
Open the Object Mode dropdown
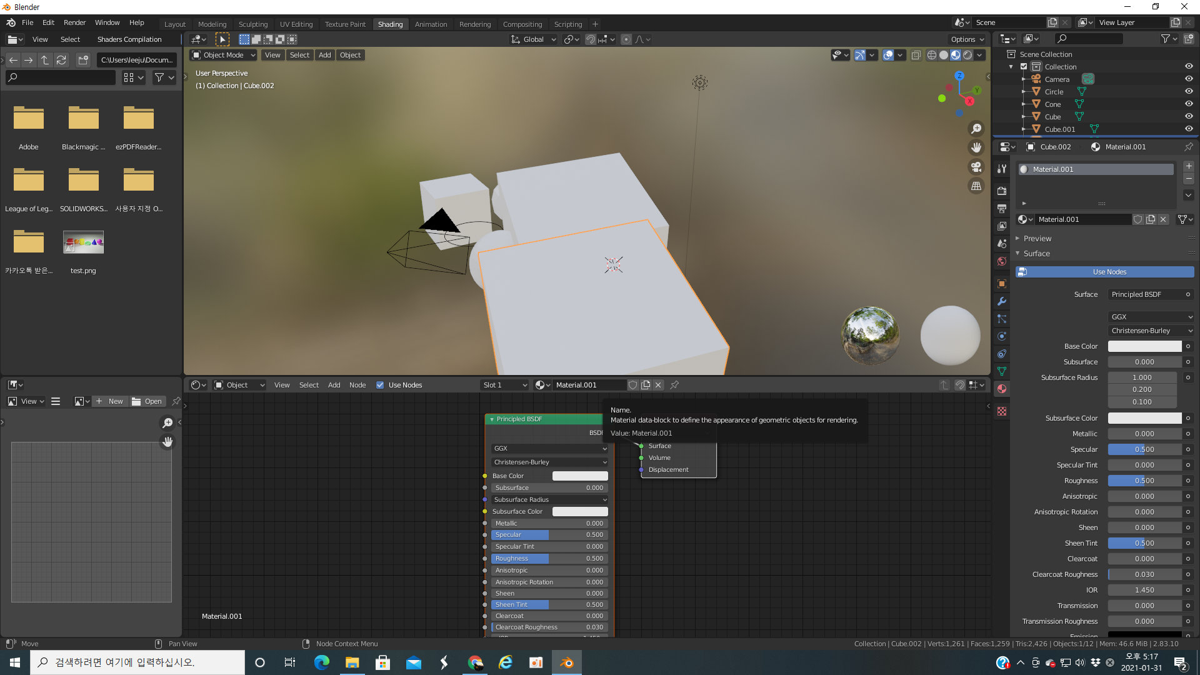(x=224, y=55)
